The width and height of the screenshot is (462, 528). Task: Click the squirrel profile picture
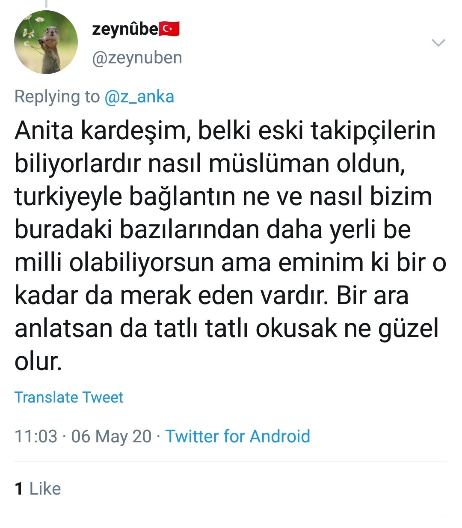coord(46,42)
